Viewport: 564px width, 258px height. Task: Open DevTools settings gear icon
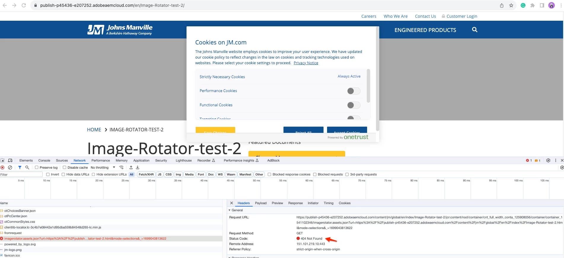point(548,160)
